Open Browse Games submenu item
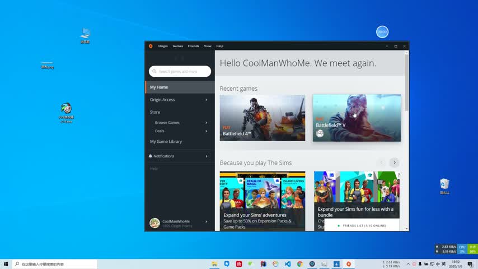478x269 pixels. click(167, 122)
